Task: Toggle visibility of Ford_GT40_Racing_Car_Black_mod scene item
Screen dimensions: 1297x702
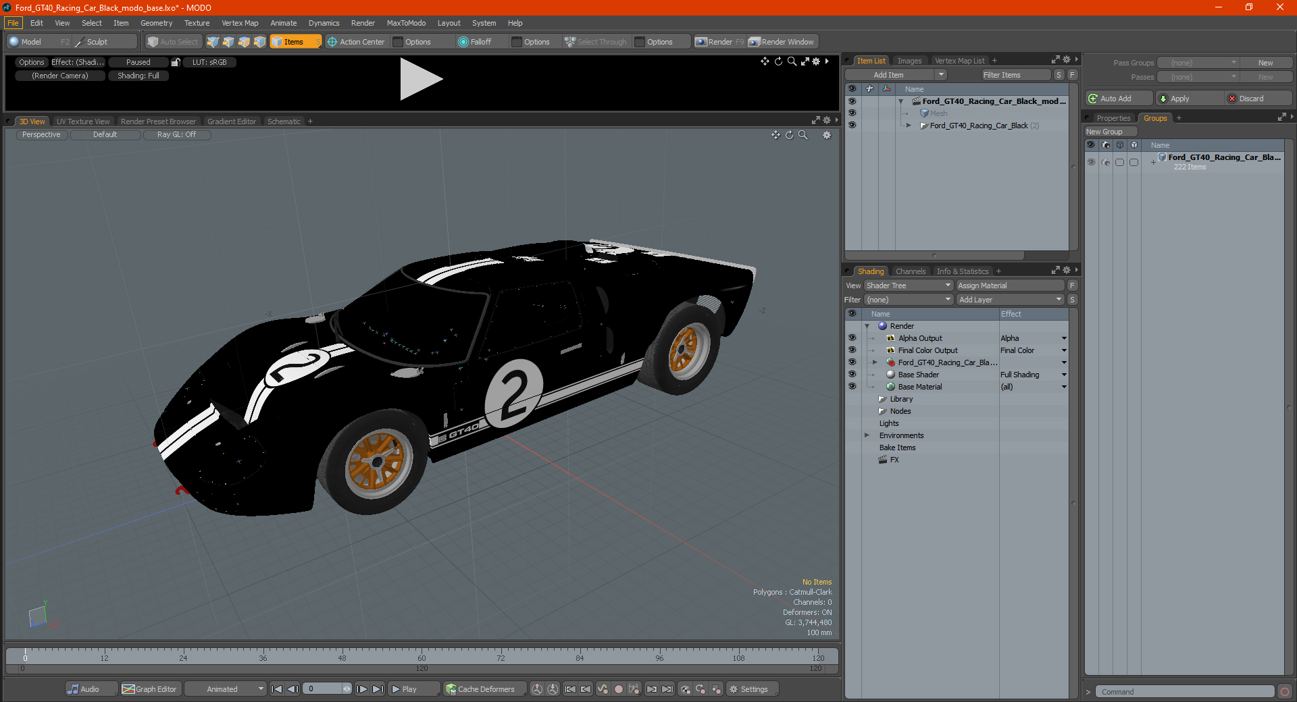Action: pos(852,101)
